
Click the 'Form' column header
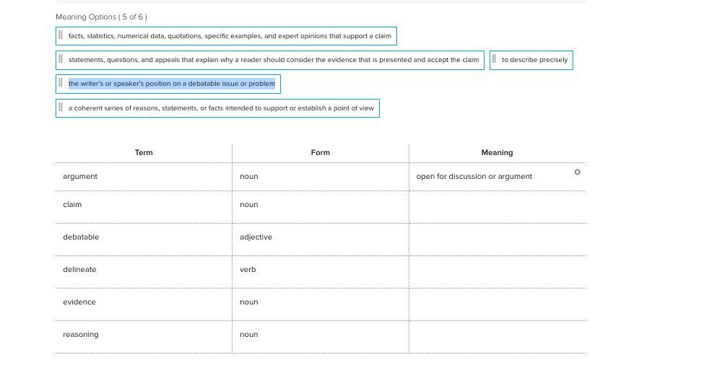coord(320,153)
